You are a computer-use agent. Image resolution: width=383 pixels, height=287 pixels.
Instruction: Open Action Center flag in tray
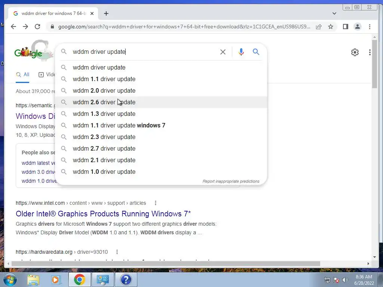(x=336, y=280)
